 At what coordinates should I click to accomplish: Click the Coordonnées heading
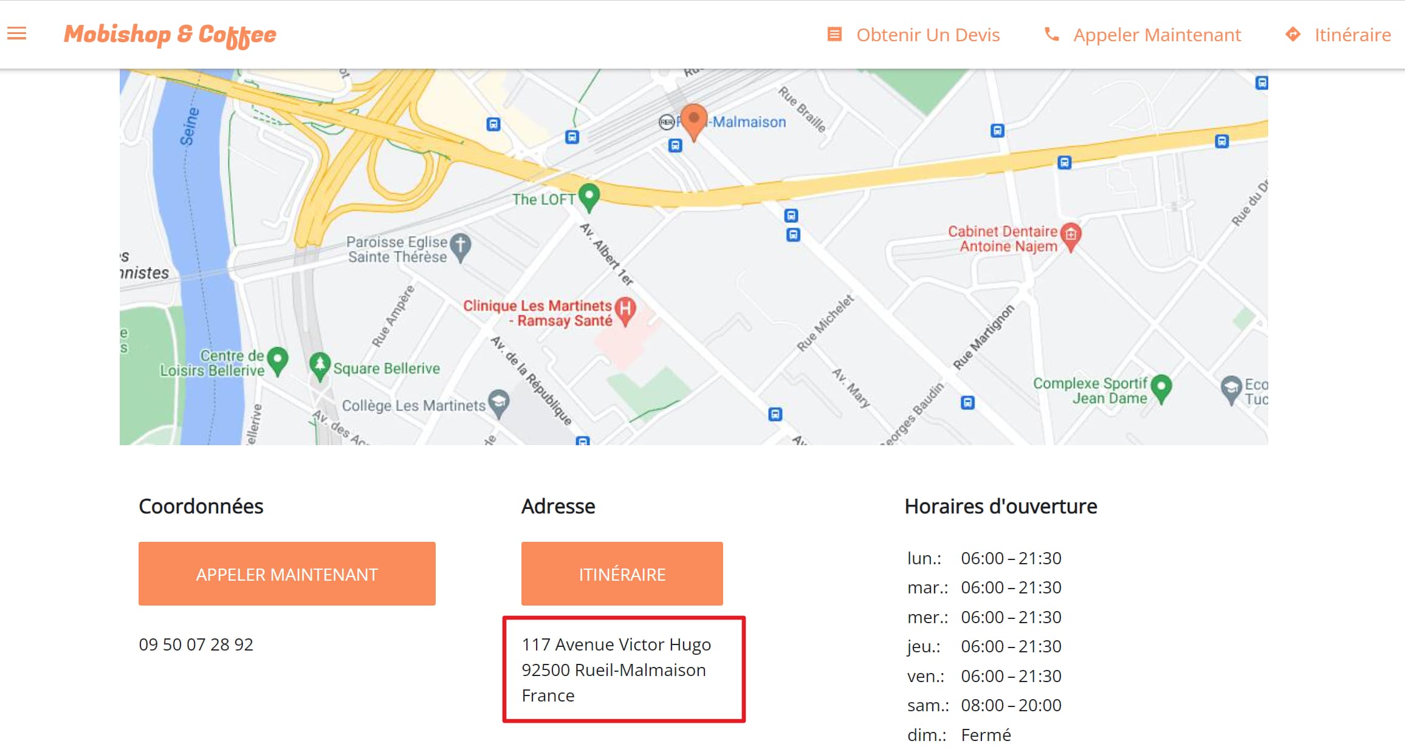pos(201,506)
